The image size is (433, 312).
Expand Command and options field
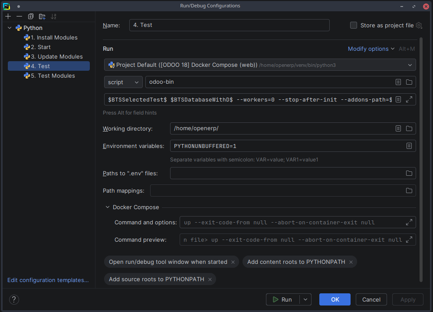(x=409, y=222)
